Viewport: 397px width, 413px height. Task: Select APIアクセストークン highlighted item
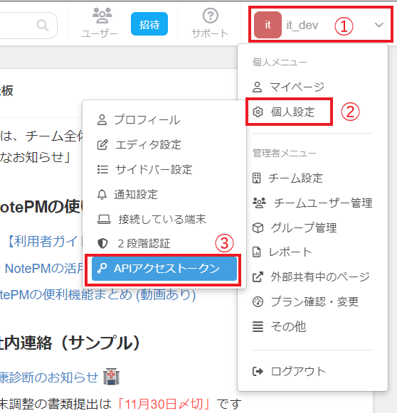[x=164, y=269]
